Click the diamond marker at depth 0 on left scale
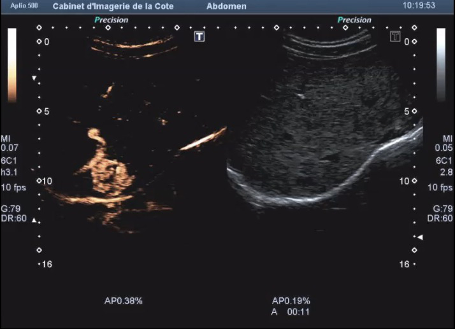This screenshot has width=455, height=329. [39, 42]
